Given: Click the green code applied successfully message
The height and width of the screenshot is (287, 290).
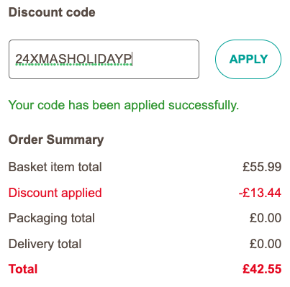Looking at the screenshot, I should (124, 105).
